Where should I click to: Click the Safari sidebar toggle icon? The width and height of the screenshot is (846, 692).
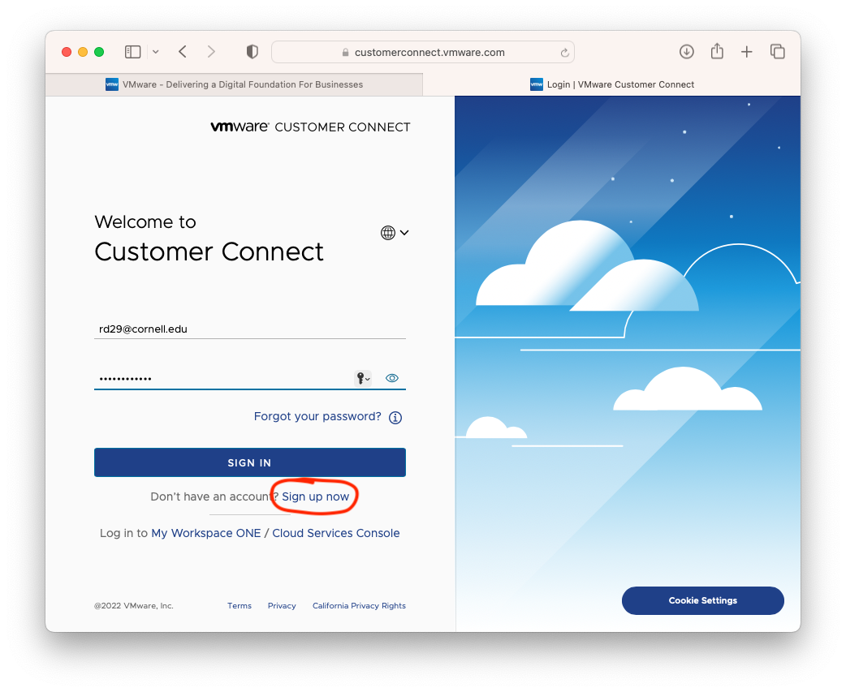pos(132,52)
